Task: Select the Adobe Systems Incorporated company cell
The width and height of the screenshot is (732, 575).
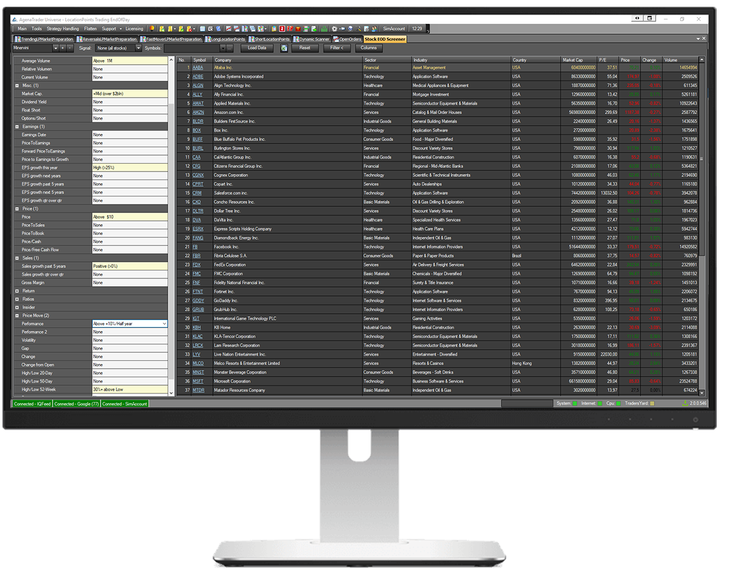Action: [x=287, y=77]
